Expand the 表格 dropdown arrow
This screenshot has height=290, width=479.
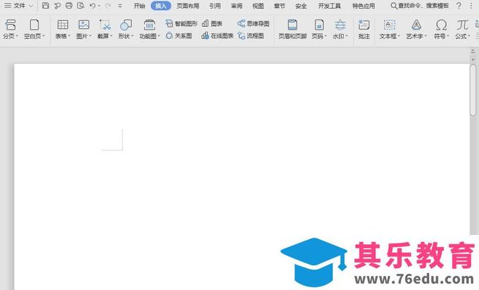coord(69,36)
